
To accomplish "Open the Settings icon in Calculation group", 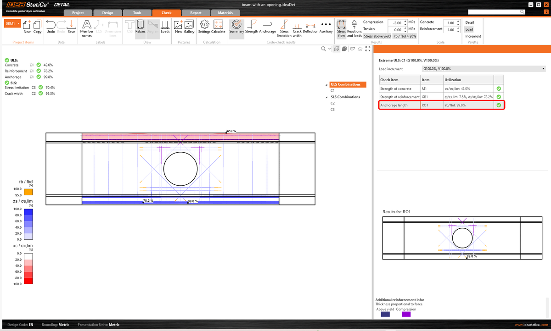I will click(x=205, y=27).
